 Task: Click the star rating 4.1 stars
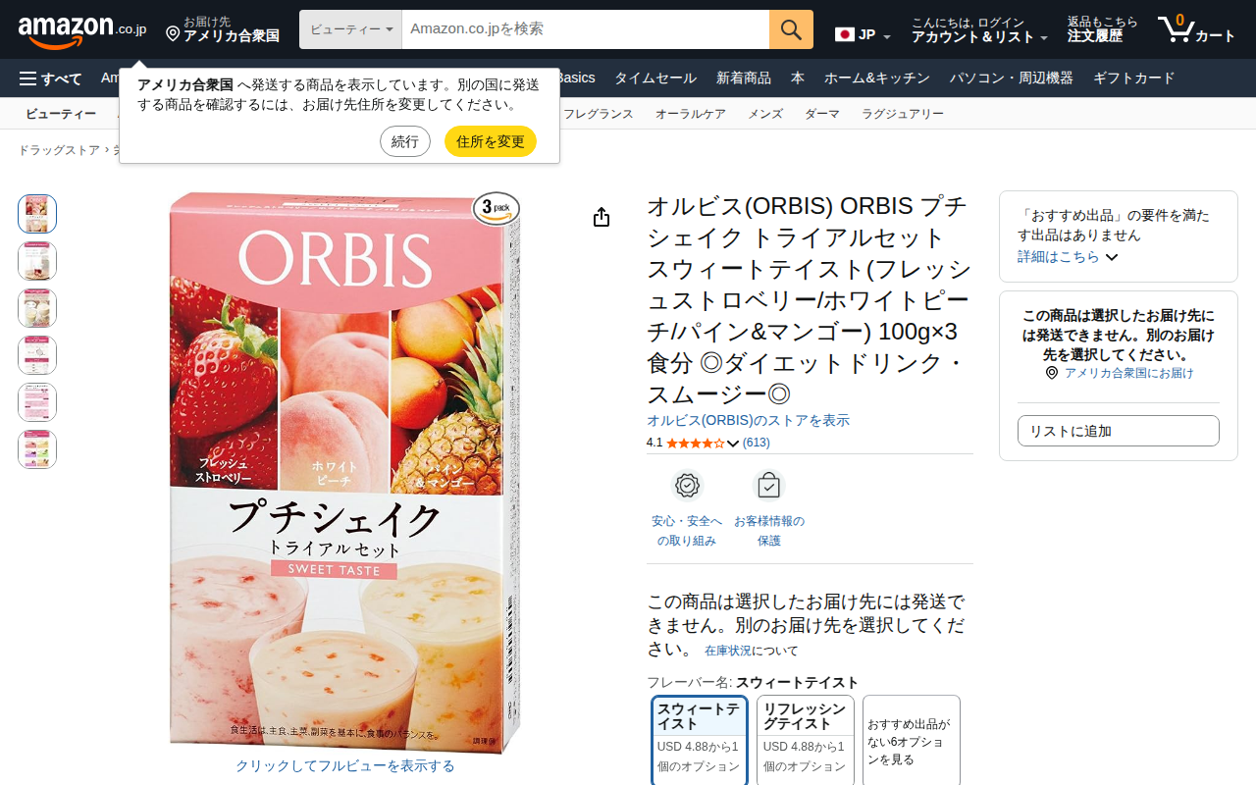tap(695, 444)
